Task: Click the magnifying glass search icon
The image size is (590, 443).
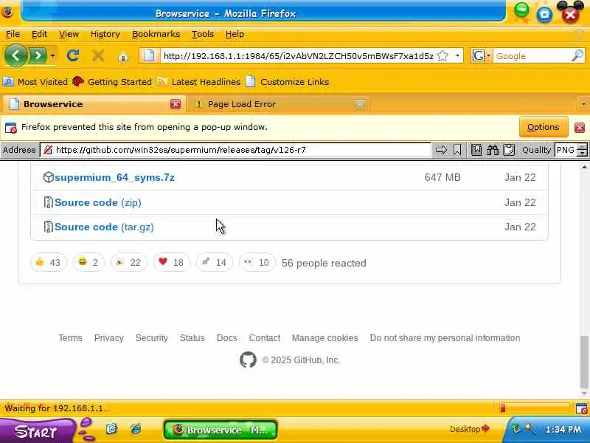Action: [577, 56]
